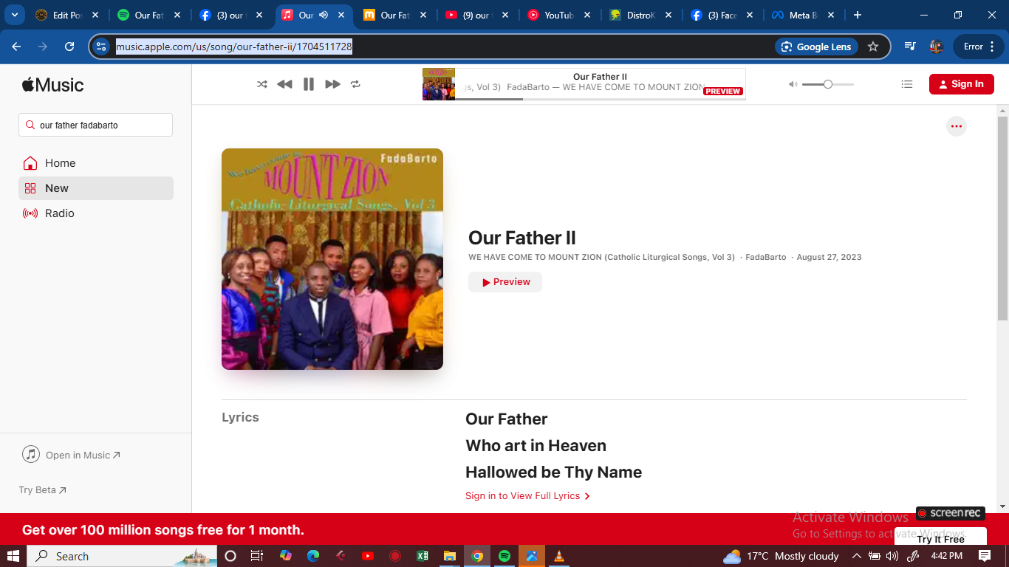Open a new browser tab

pos(857,15)
